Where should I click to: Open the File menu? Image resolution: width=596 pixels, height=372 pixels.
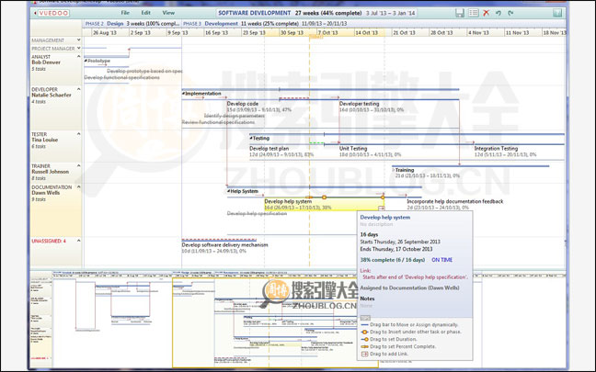[100, 13]
